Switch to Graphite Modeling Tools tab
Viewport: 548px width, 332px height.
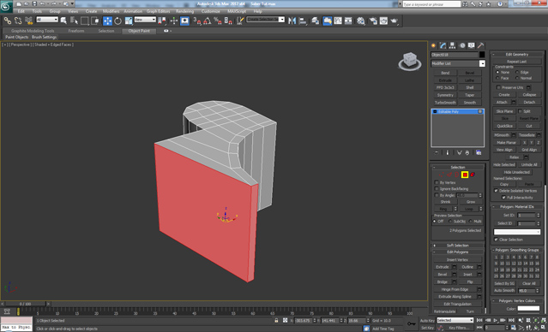(x=33, y=31)
